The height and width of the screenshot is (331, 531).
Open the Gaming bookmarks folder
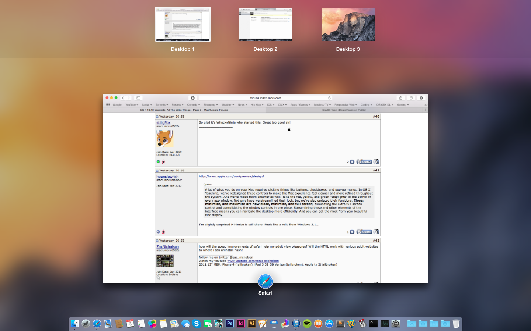[403, 105]
